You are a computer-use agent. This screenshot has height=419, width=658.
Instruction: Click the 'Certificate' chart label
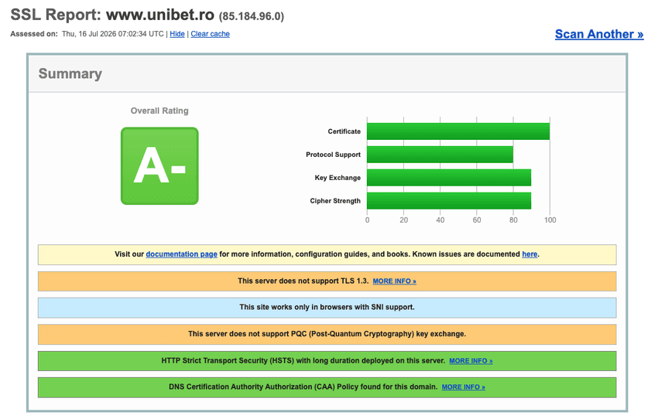344,131
